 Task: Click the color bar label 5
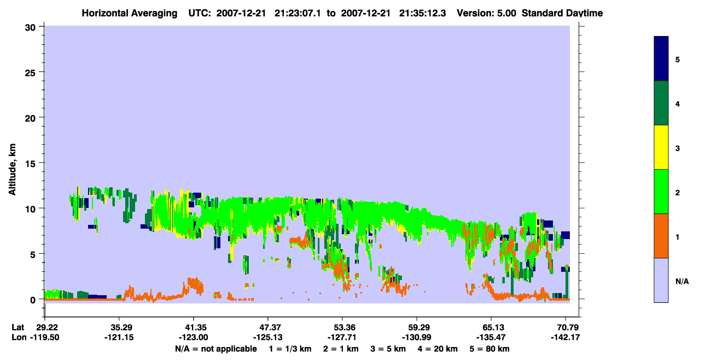(677, 59)
